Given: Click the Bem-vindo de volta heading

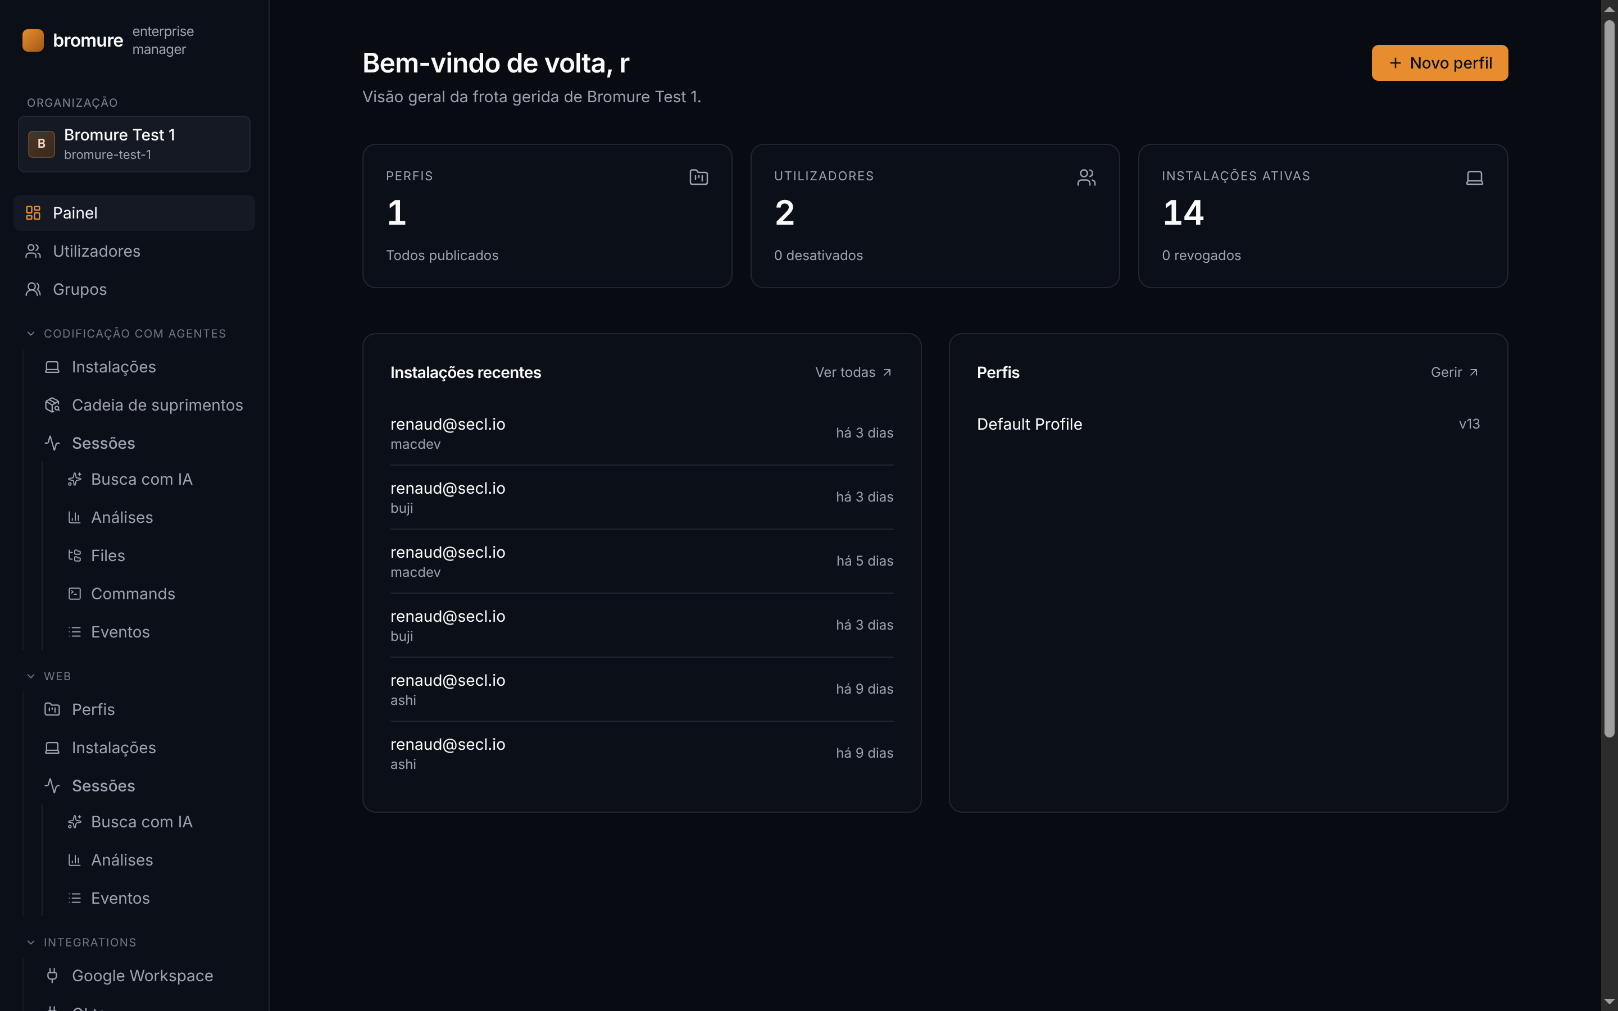Looking at the screenshot, I should point(496,63).
